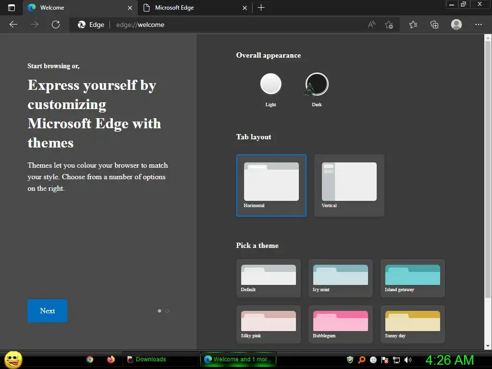Select the Light appearance option
This screenshot has height=369, width=492.
pyautogui.click(x=271, y=84)
